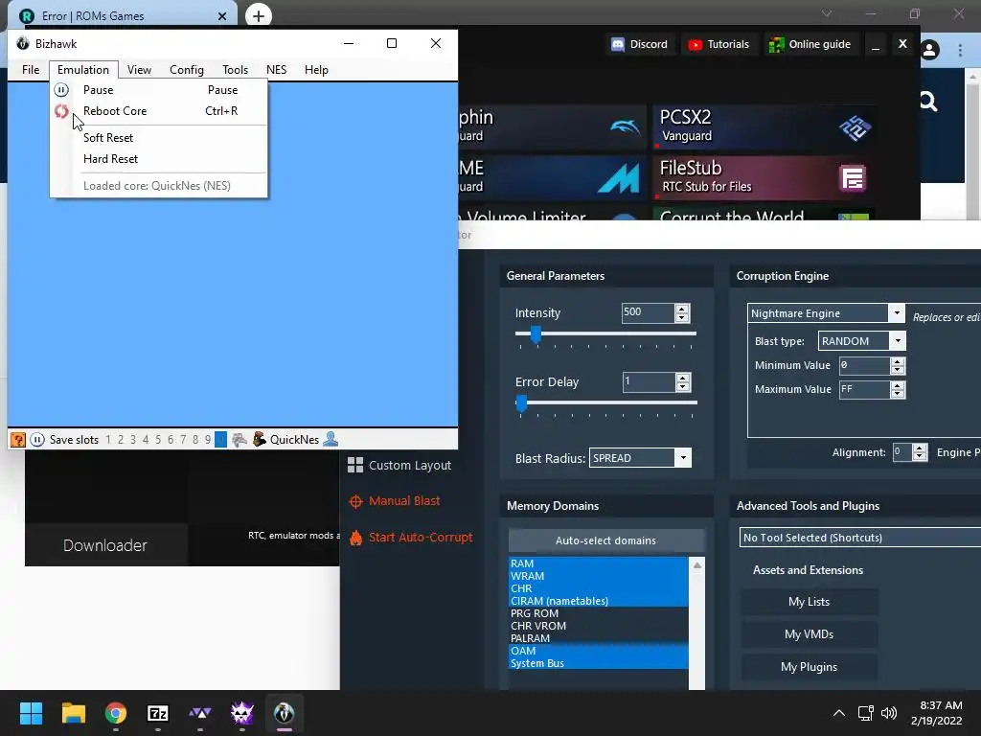Select CHR in Memory Domains list
The width and height of the screenshot is (981, 736).
pos(599,588)
